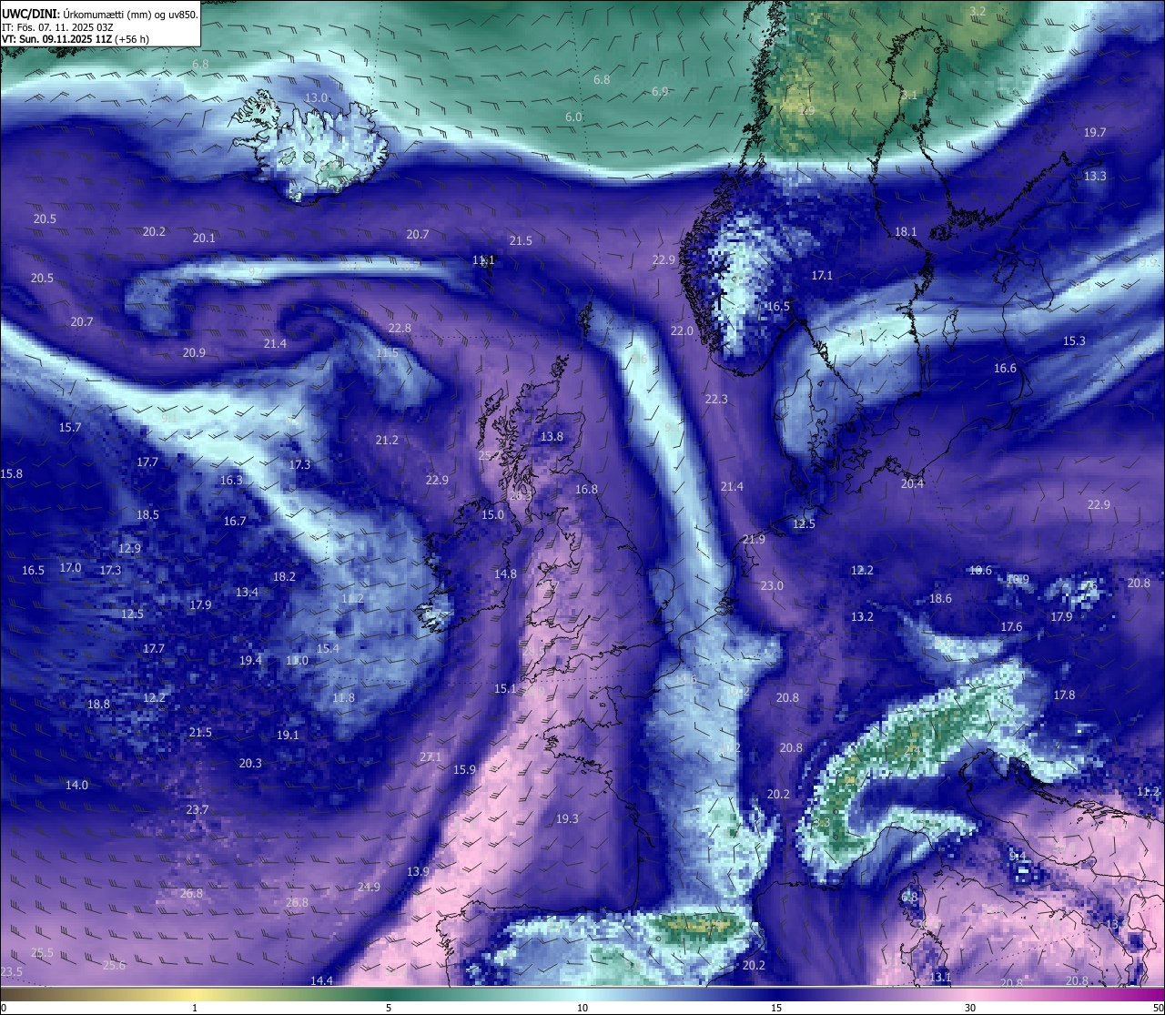
Task: Click the value 15.8 at the left edge
Action: (x=12, y=473)
